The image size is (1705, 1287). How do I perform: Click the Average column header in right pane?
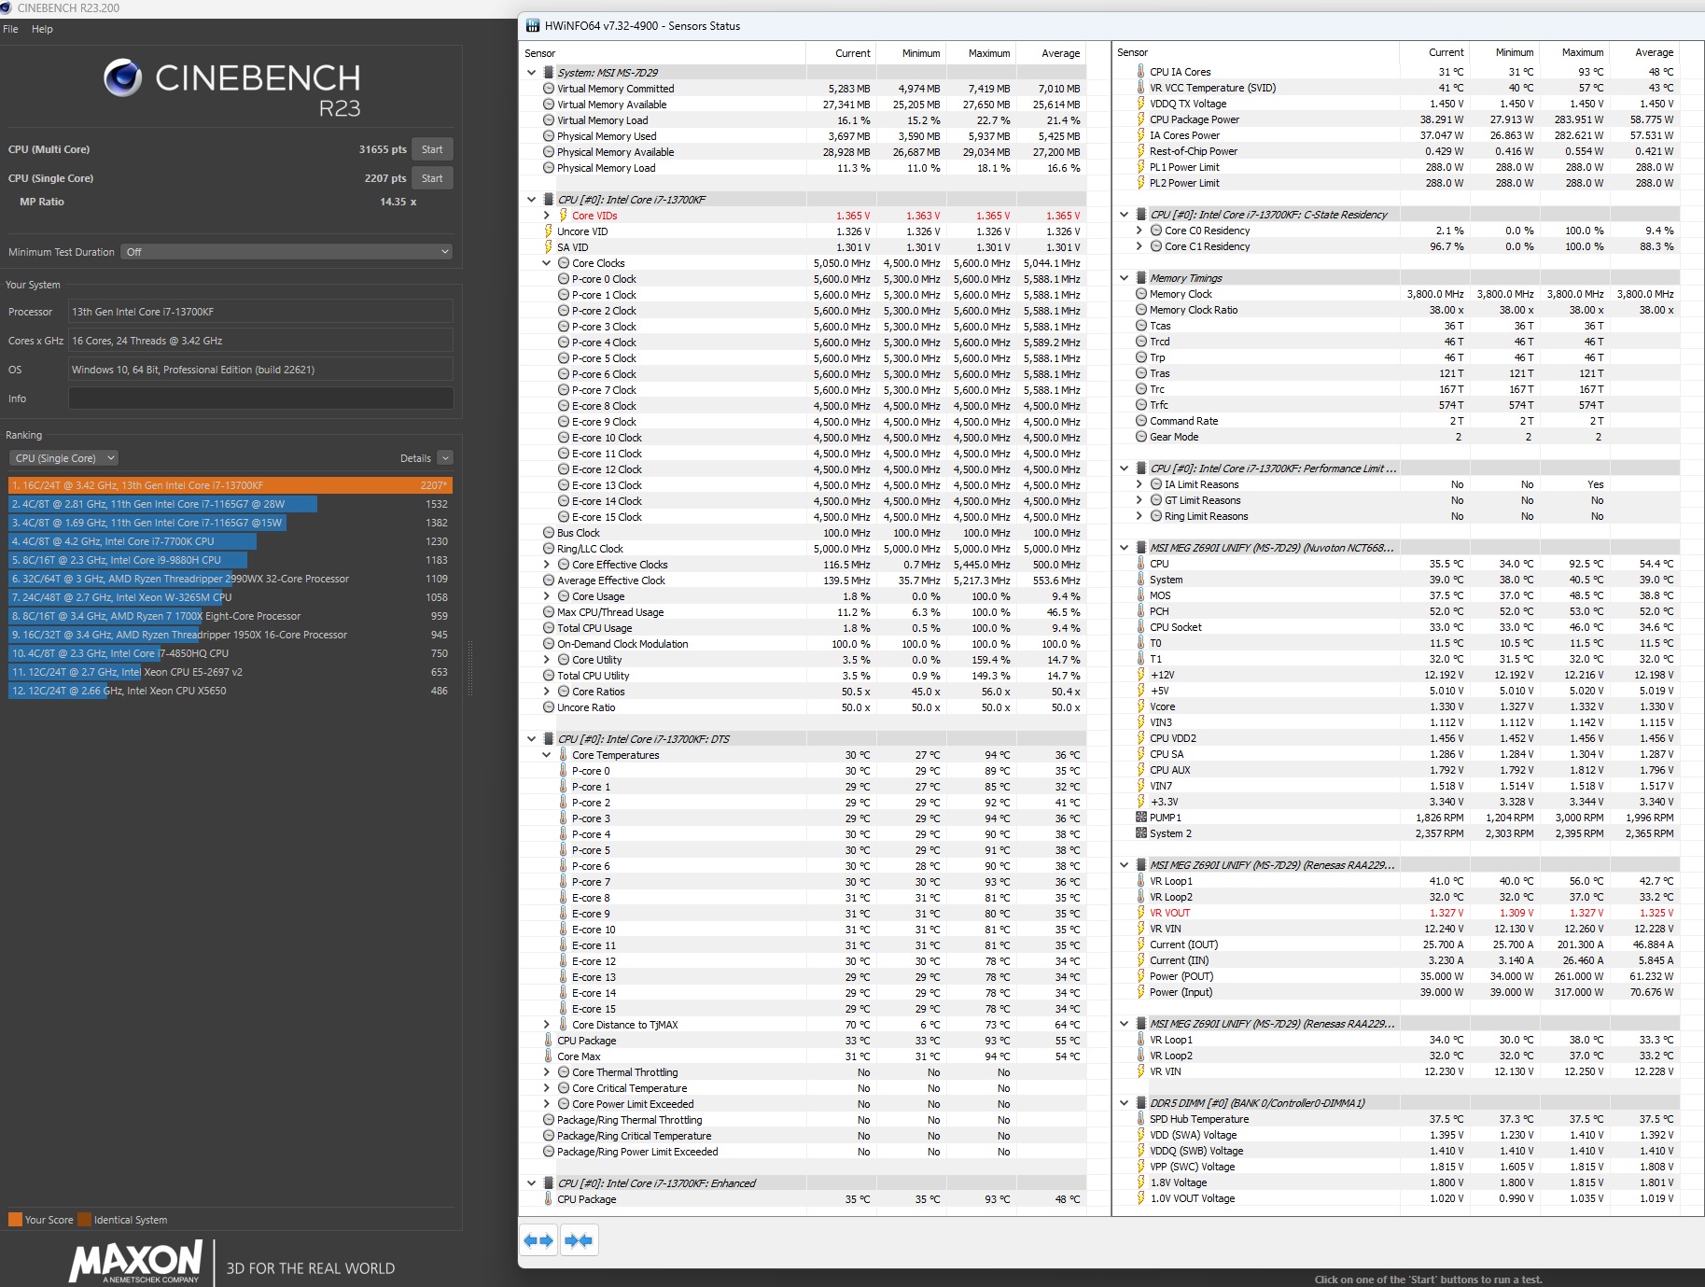(x=1654, y=52)
